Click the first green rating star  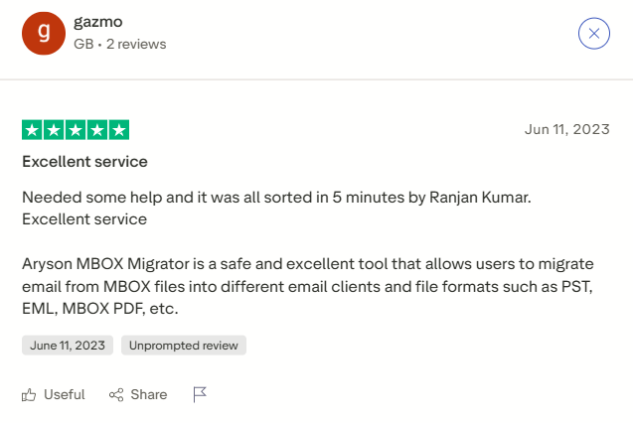coord(32,130)
